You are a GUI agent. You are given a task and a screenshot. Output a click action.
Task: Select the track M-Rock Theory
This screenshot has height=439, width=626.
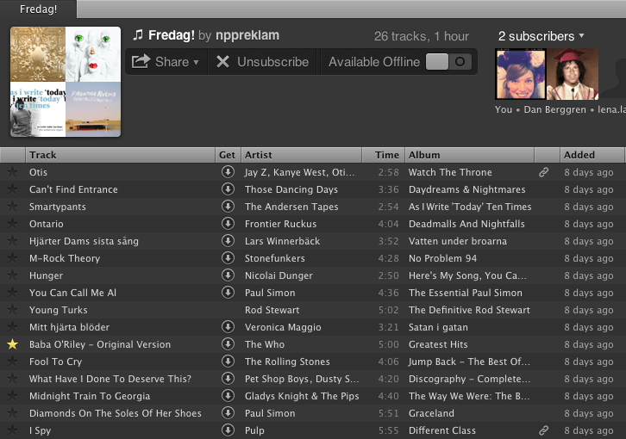65,258
